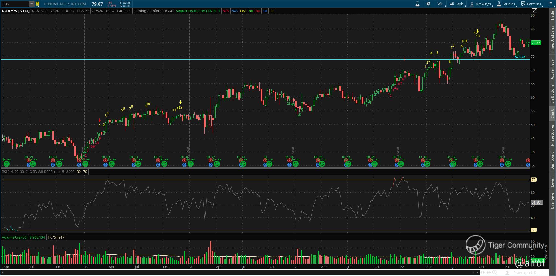The image size is (556, 276).
Task: Expand the Wk timeframe dropdown
Action: pyautogui.click(x=440, y=4)
